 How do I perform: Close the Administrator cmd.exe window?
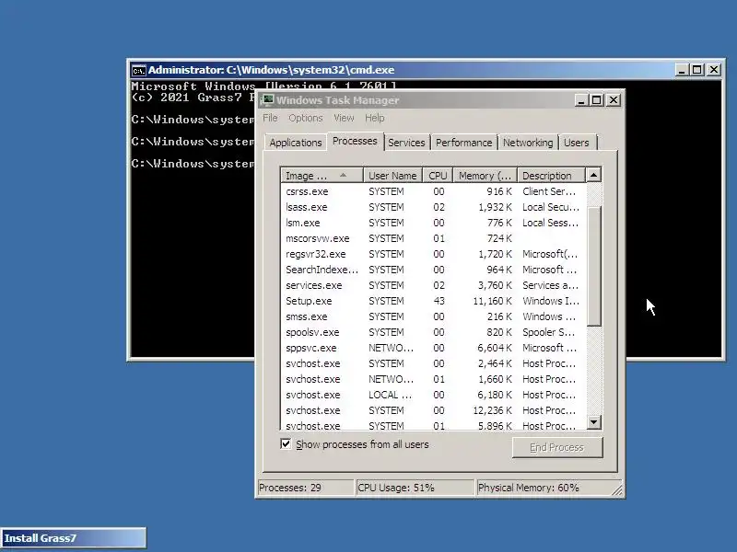tap(713, 70)
